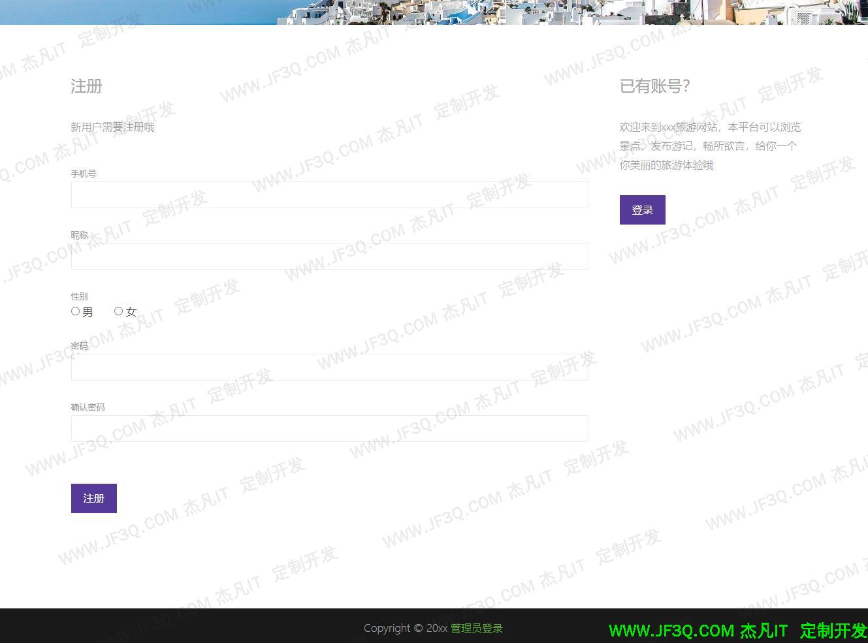Viewport: 868px width, 643px height.
Task: Choose the 女 radio button
Action: point(119,311)
